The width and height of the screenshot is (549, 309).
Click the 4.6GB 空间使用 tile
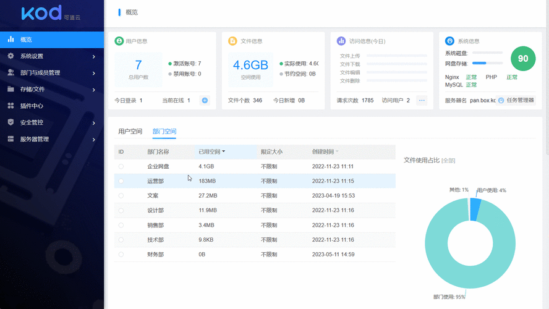click(x=250, y=69)
